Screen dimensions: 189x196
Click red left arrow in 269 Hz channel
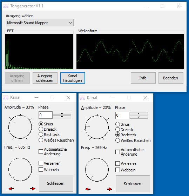coord(88,189)
